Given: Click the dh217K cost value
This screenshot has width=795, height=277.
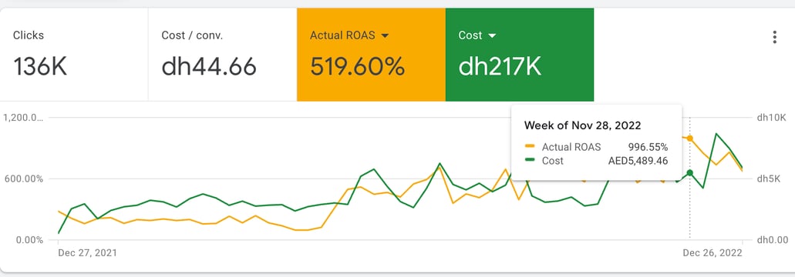Looking at the screenshot, I should click(500, 67).
